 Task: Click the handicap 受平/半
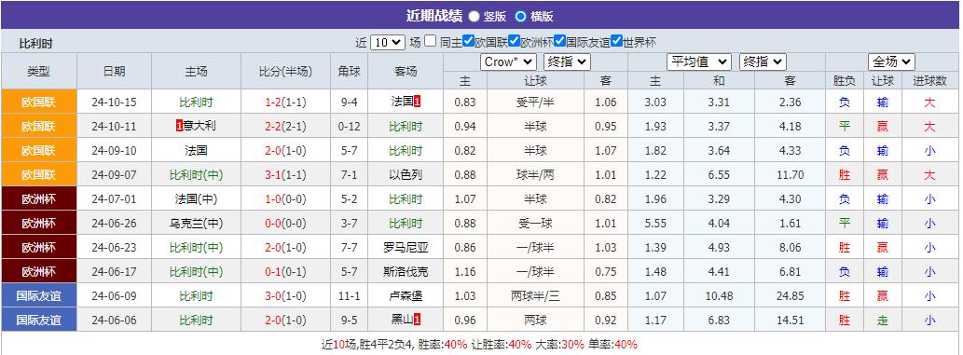535,102
